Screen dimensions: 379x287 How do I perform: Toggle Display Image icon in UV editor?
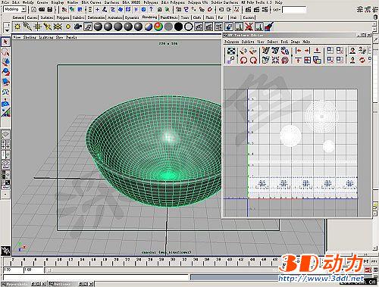(330, 51)
